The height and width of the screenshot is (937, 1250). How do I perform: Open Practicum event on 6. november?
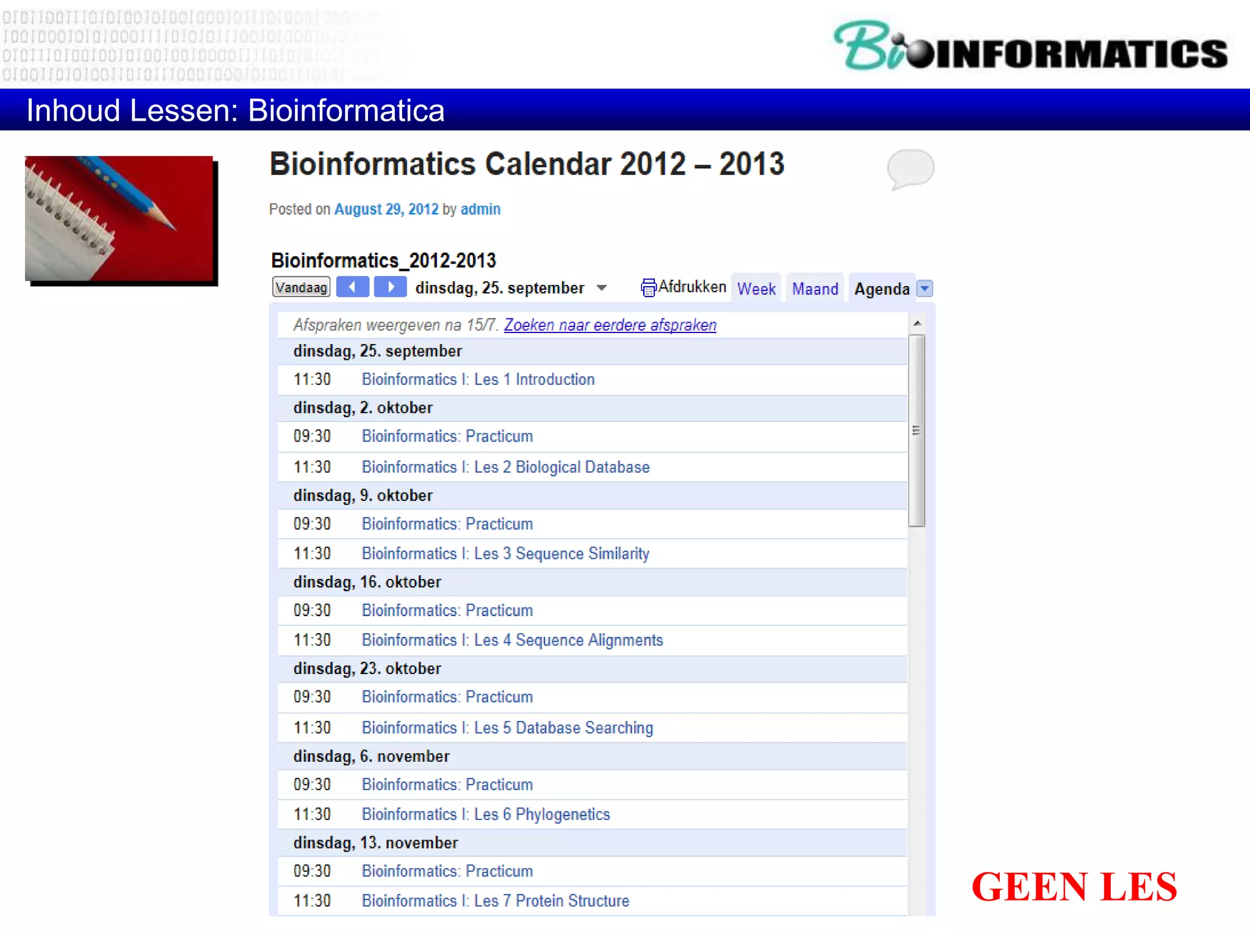(x=447, y=784)
